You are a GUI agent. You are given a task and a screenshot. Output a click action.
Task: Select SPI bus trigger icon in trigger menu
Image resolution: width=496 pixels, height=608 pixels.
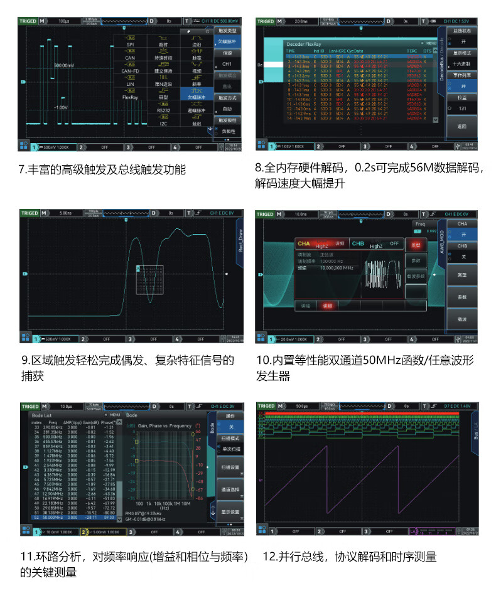click(x=130, y=41)
